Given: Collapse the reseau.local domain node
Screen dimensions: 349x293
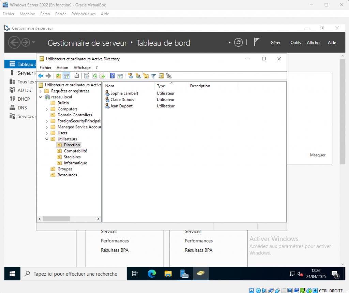Looking at the screenshot, I should (41, 97).
